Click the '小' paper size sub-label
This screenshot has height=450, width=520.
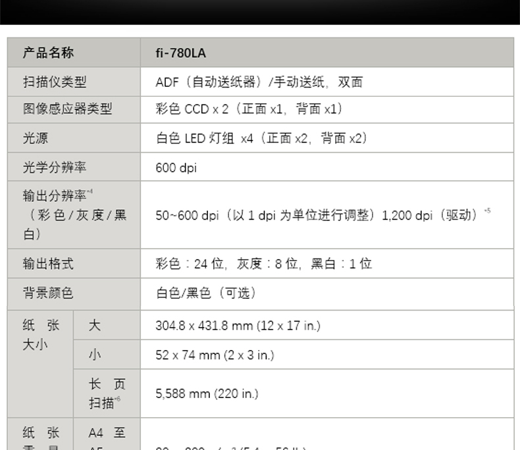tap(95, 355)
